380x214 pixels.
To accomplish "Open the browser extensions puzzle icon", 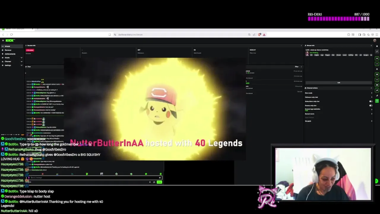I will [349, 34].
